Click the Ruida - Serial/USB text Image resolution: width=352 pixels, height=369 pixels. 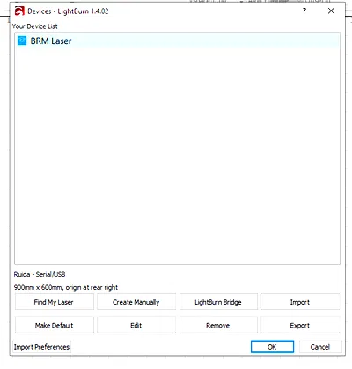40,274
